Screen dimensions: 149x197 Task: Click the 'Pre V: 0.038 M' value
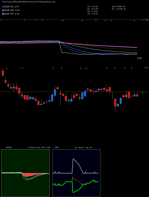click(x=119, y=9)
